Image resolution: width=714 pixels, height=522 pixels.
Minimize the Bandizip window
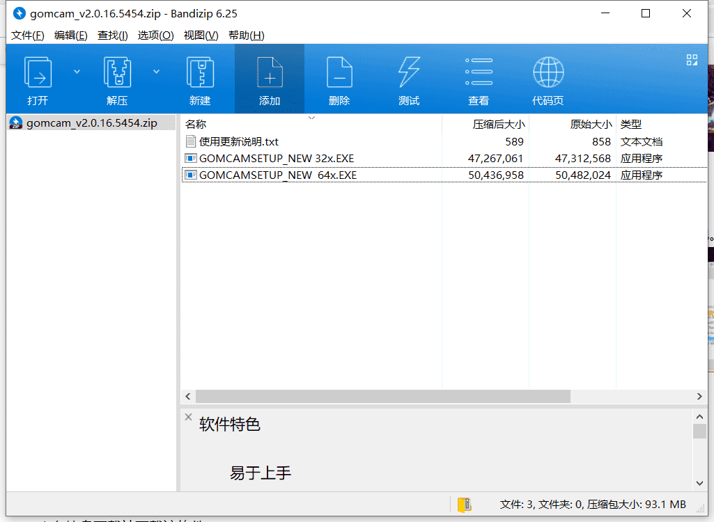(x=605, y=13)
